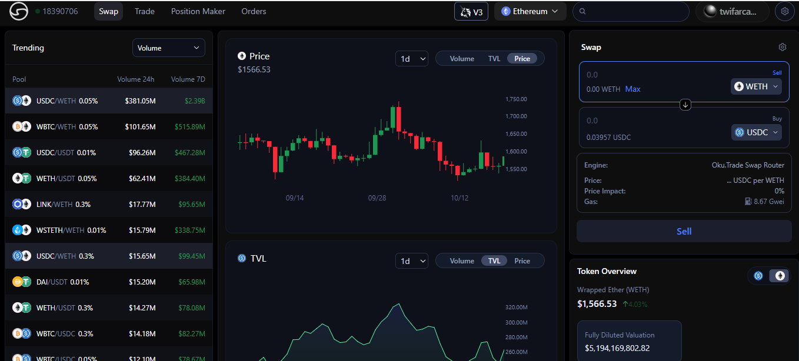Select Price in Price chart toggle
Screen dimensions: 799x361
pos(522,58)
